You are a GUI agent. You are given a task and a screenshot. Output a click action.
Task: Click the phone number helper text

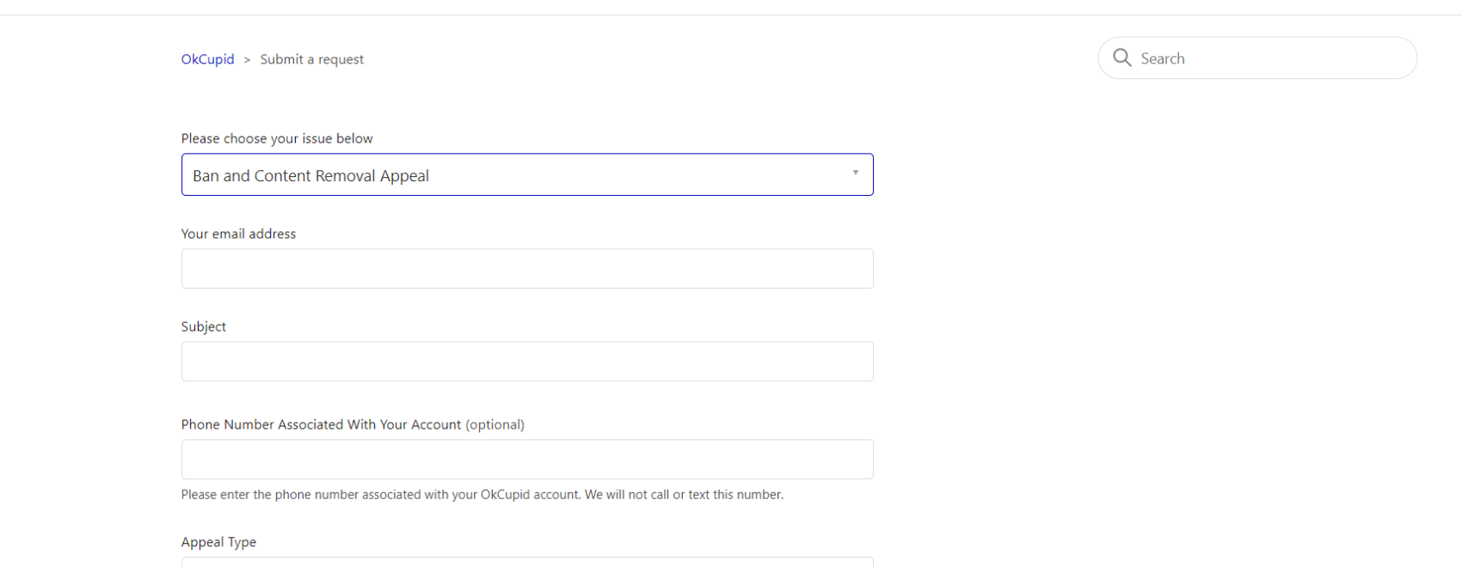(482, 494)
